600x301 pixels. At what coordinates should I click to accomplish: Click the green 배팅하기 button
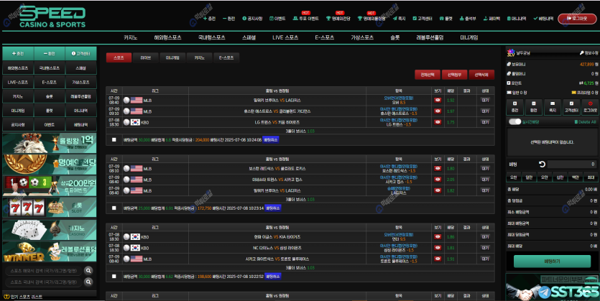552,261
